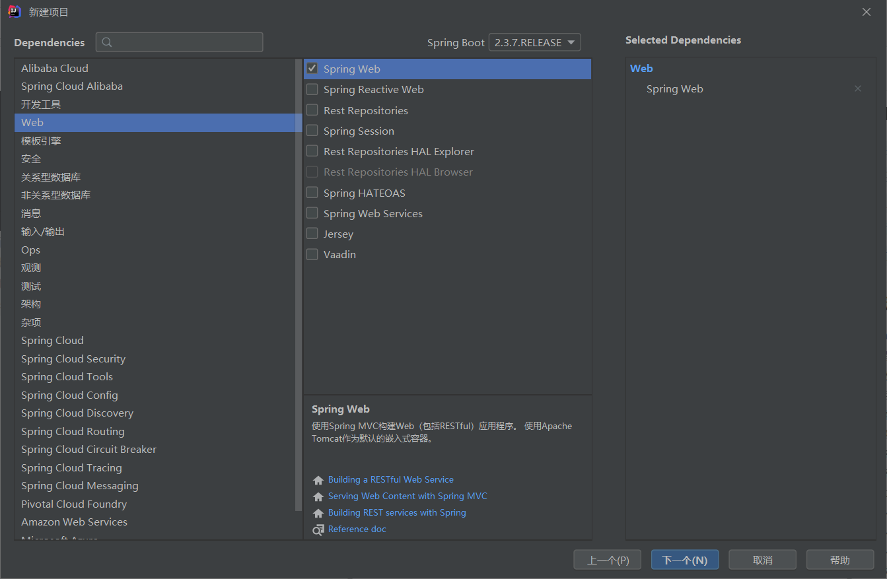Select the Spring Cloud Discovery category

coord(155,413)
